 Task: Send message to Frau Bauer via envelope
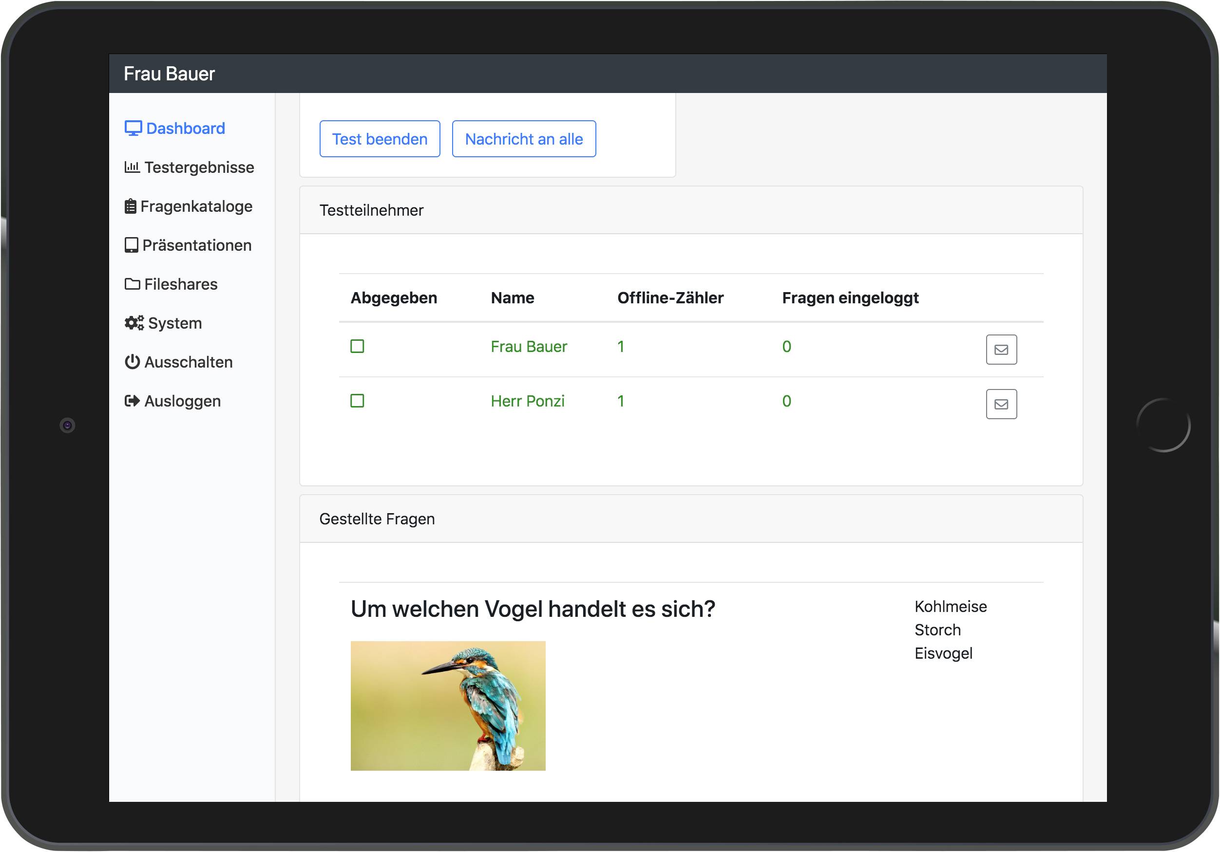point(1001,350)
